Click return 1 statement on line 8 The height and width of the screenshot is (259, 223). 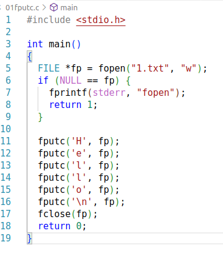pyautogui.click(x=74, y=105)
